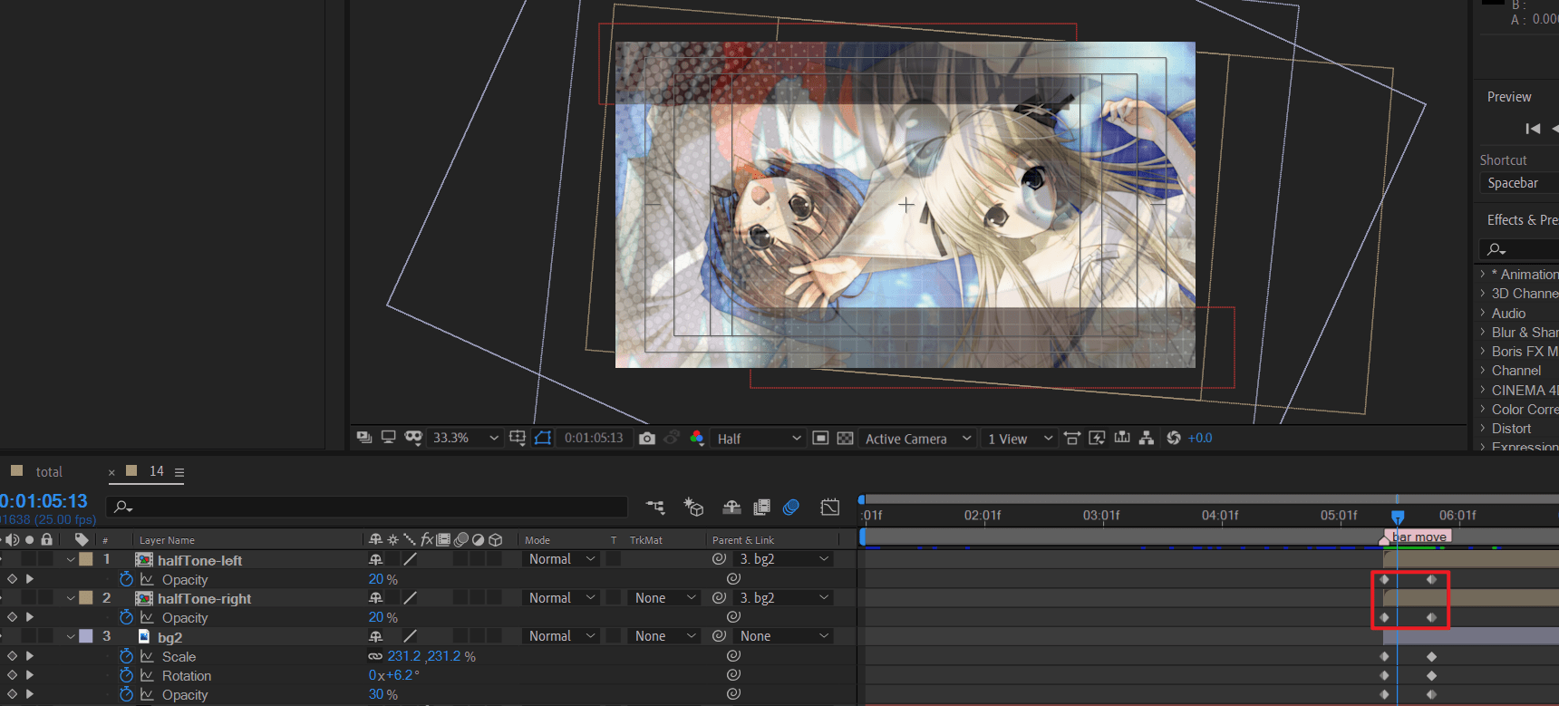Open the parent dropdown for bg2 layer
This screenshot has height=706, width=1559.
(x=784, y=636)
